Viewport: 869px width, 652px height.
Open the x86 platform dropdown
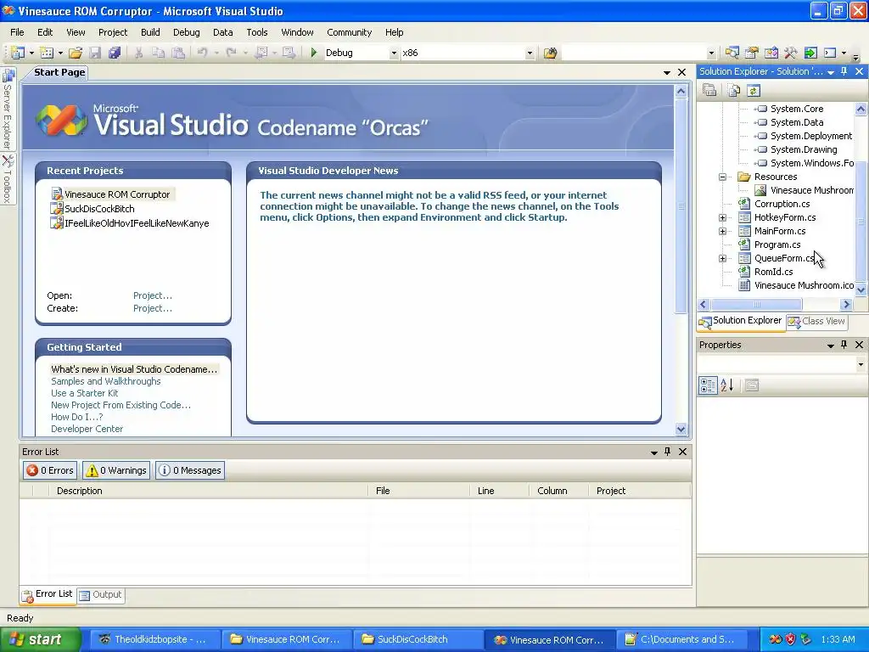(530, 53)
